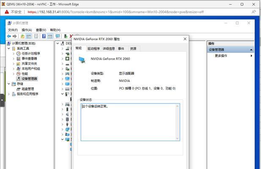Minimize the Microsoft Edge browser window
261x169 pixels.
point(231,4)
